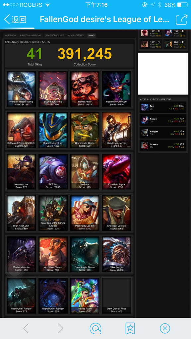Open the Jax champion icon in Most Played
Screen dimensions: 191x339
tap(145, 107)
